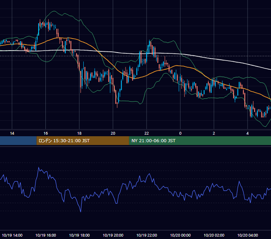The height and width of the screenshot is (239, 271).
Task: Click the 20 hour axis label
Action: [x=113, y=133]
